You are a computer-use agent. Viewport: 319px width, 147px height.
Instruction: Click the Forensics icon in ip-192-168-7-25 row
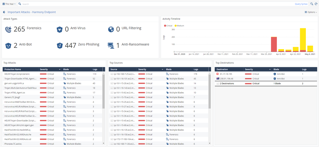(x=167, y=74)
